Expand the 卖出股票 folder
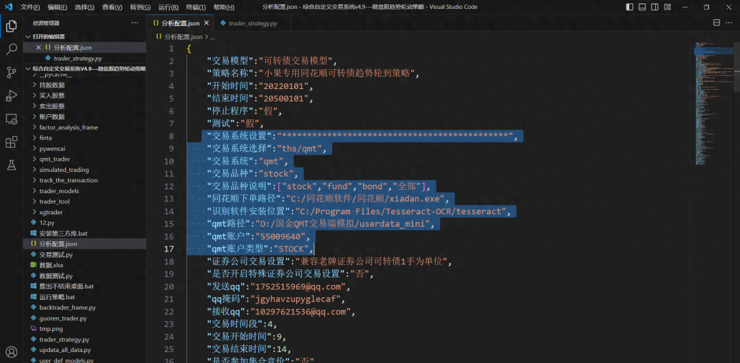This screenshot has width=740, height=363. 85,106
